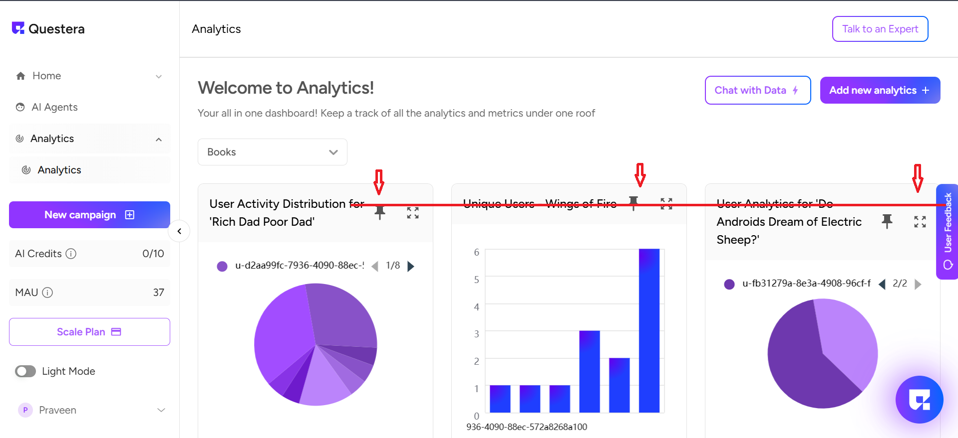Open the Books dropdown
958x438 pixels.
click(273, 152)
